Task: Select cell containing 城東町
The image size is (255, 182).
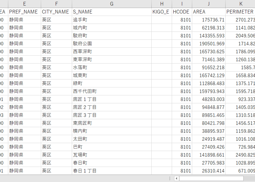Action: click(x=111, y=75)
